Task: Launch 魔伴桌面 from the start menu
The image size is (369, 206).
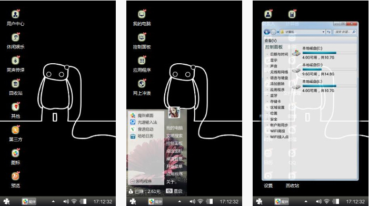Action: 142,115
